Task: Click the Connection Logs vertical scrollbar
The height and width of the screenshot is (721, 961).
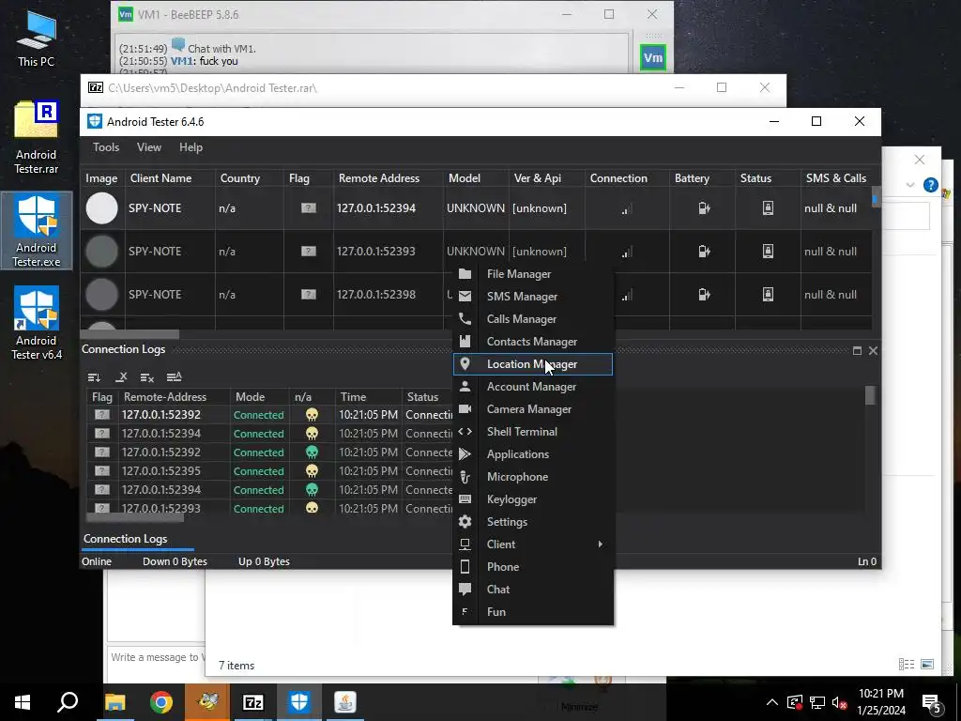Action: [x=870, y=395]
